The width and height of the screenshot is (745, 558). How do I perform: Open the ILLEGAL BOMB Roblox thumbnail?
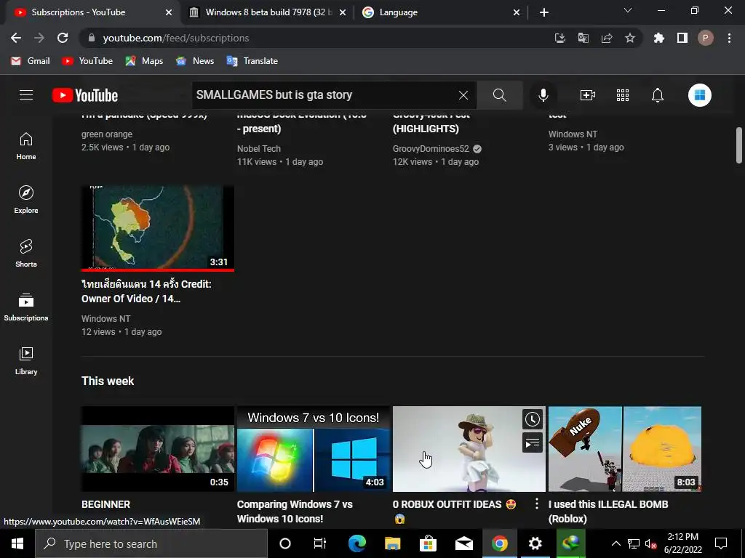point(625,449)
